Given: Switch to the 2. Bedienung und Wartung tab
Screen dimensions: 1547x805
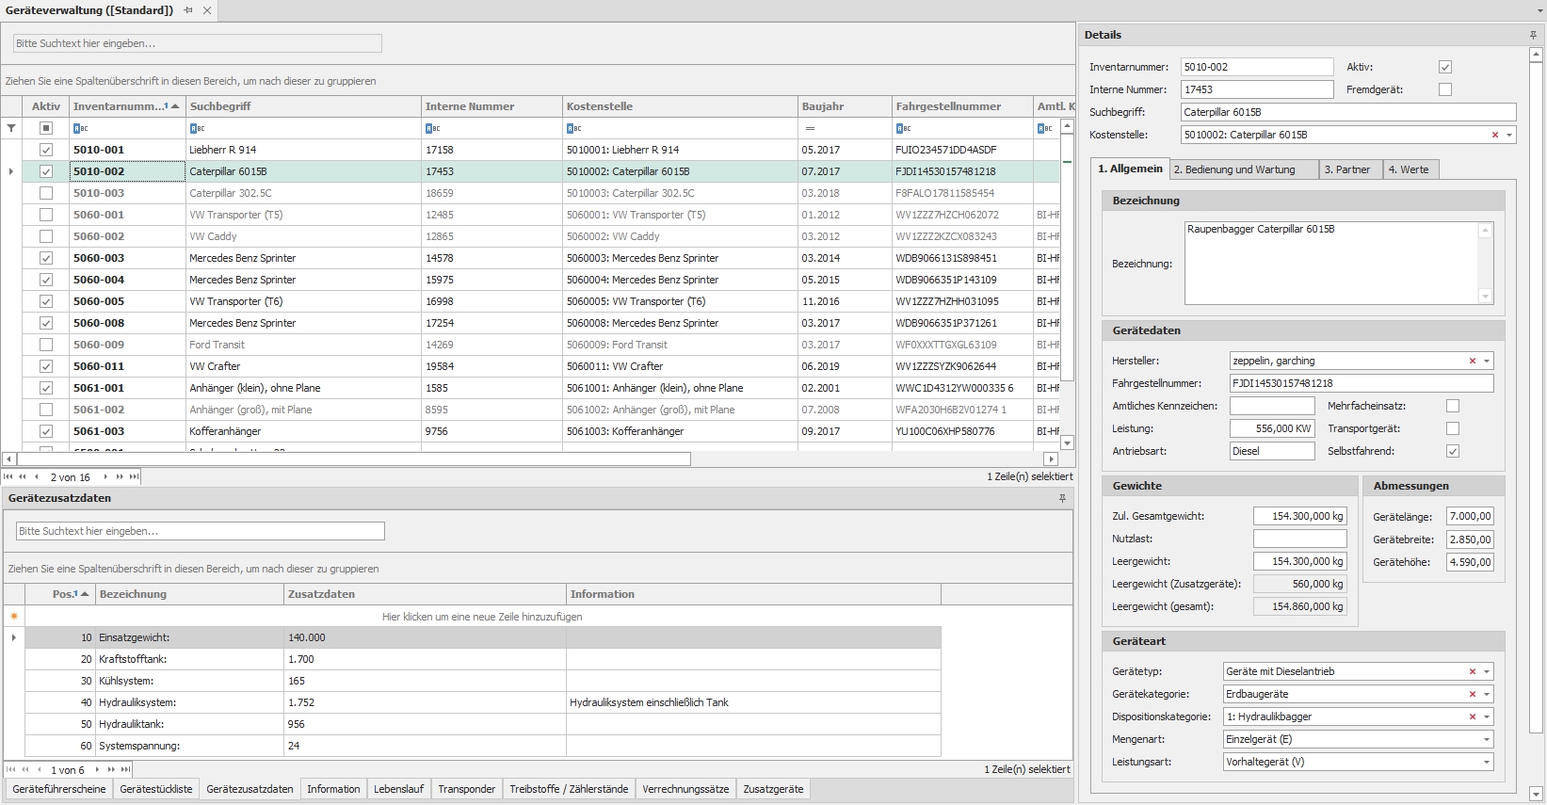Looking at the screenshot, I should tap(1233, 169).
